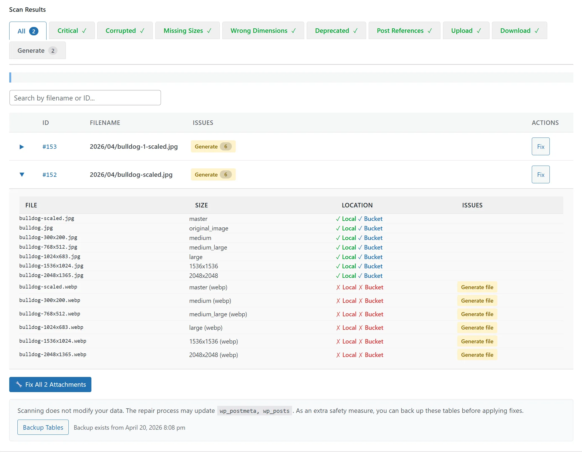Click the search by filename field
This screenshot has height=453, width=582.
[x=85, y=98]
